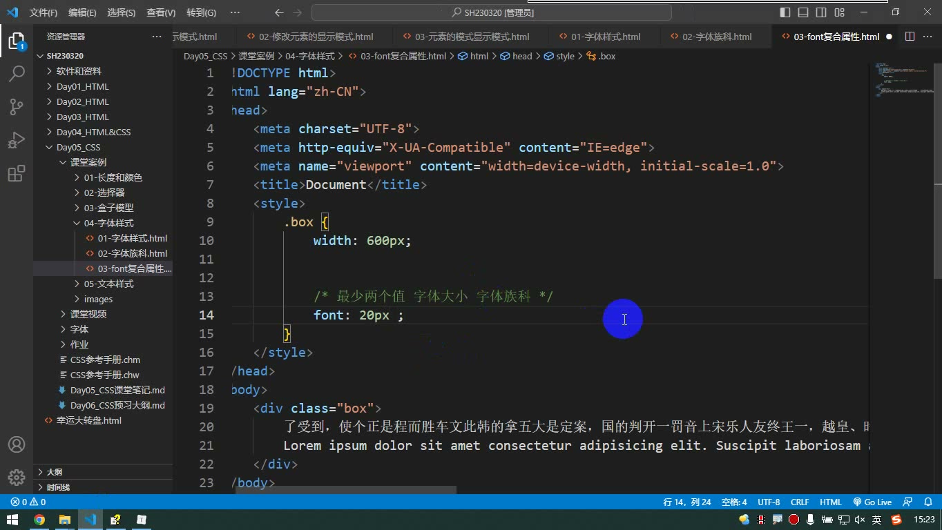Open the editor more actions ellipsis
This screenshot has width=942, height=530.
point(927,37)
